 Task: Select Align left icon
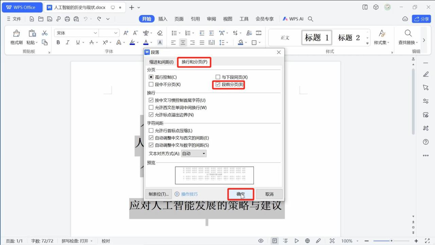click(x=173, y=42)
